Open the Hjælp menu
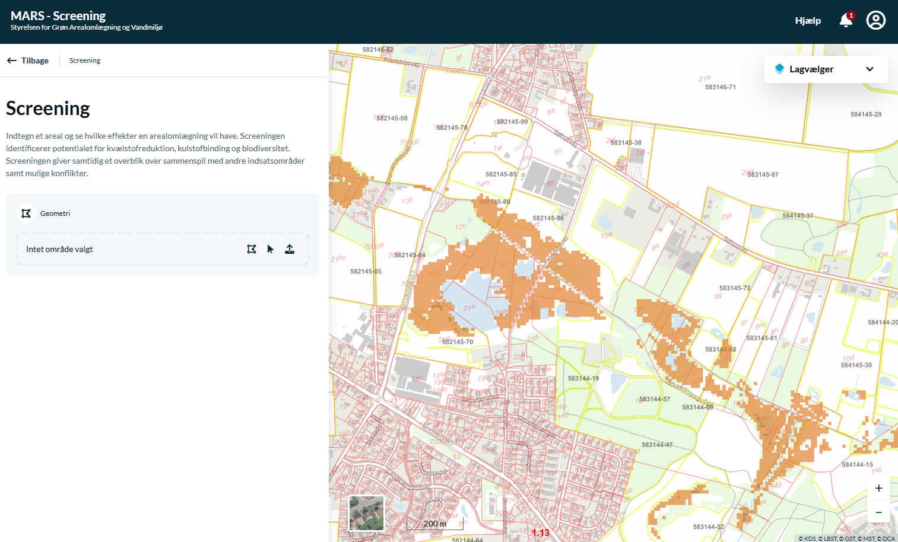The width and height of the screenshot is (898, 542). (808, 20)
